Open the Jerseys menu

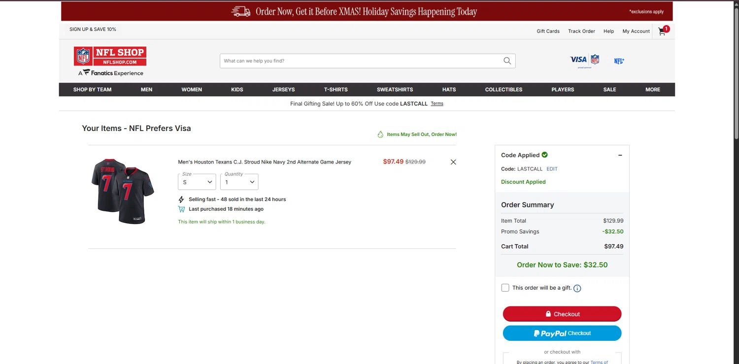tap(284, 90)
